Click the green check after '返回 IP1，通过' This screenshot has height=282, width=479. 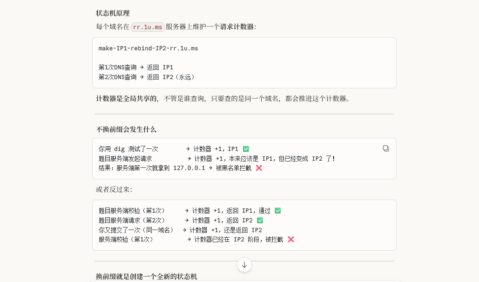(x=278, y=211)
